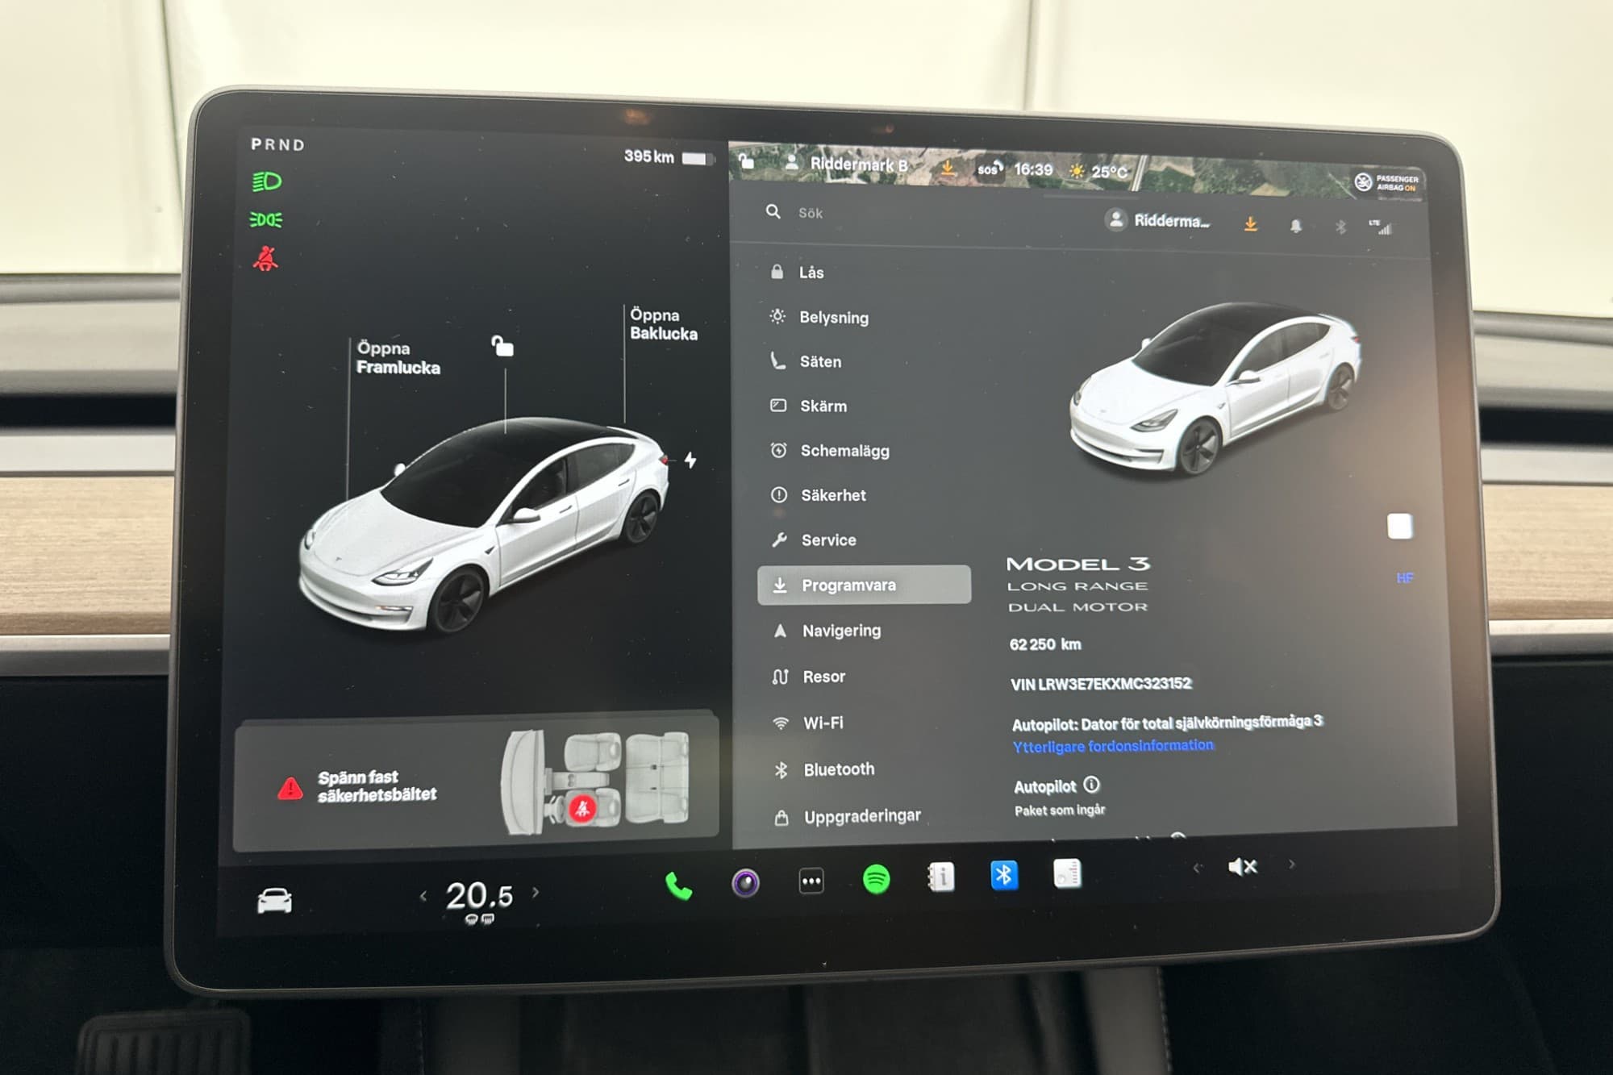The image size is (1613, 1075).
Task: Tap the charge port lightning icon
Action: [x=690, y=460]
